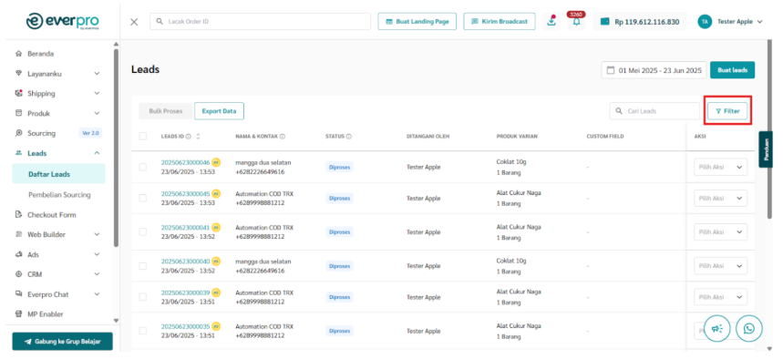The height and width of the screenshot is (359, 783).
Task: Open Pilih Aksi dropdown for lead 20250623000040
Action: pyautogui.click(x=721, y=266)
